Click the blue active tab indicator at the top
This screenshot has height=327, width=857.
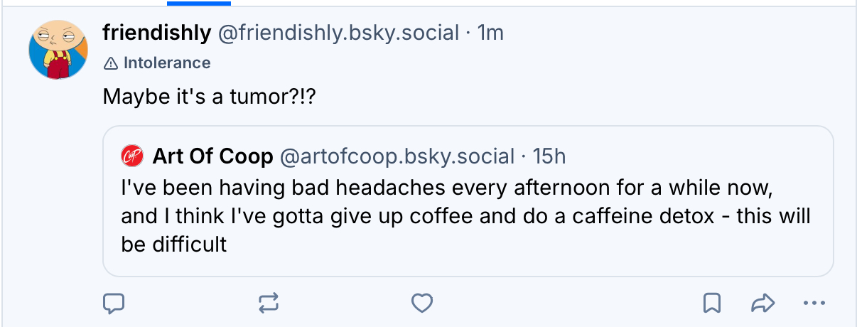(x=198, y=3)
